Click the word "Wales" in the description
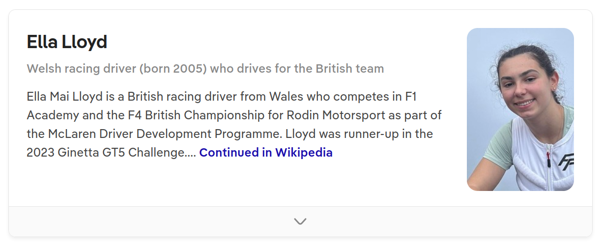Viewport: 602px width, 243px height. tap(285, 97)
